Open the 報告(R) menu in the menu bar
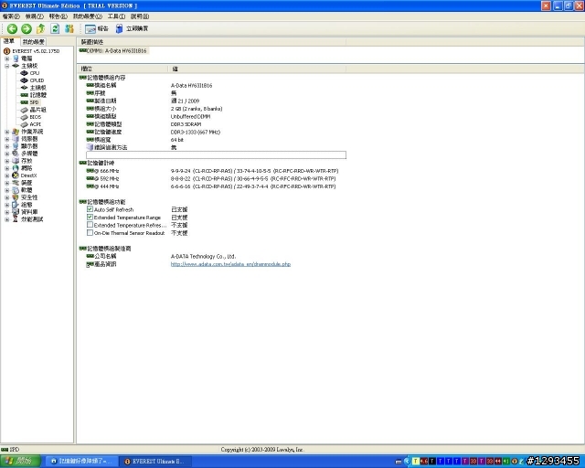Image resolution: width=585 pixels, height=468 pixels. coord(58,16)
